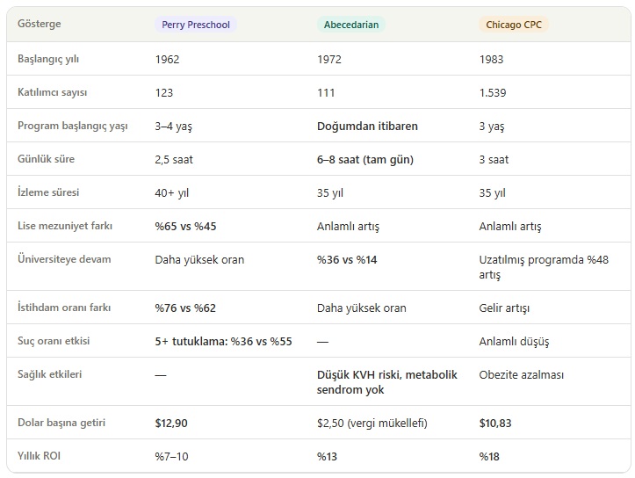Click the 6–8 saat (tam gün) cell
635x478 pixels.
coord(364,159)
